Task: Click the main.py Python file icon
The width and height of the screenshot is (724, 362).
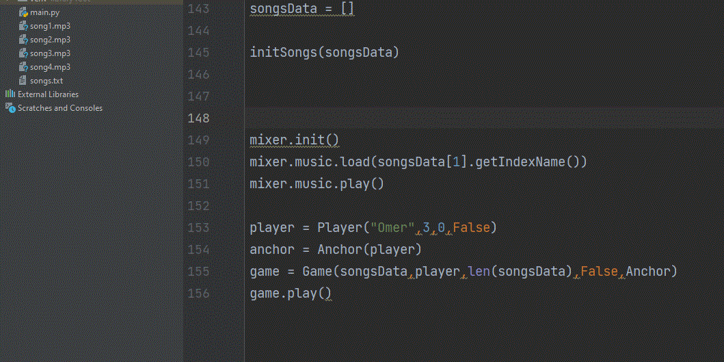Action: pos(23,12)
